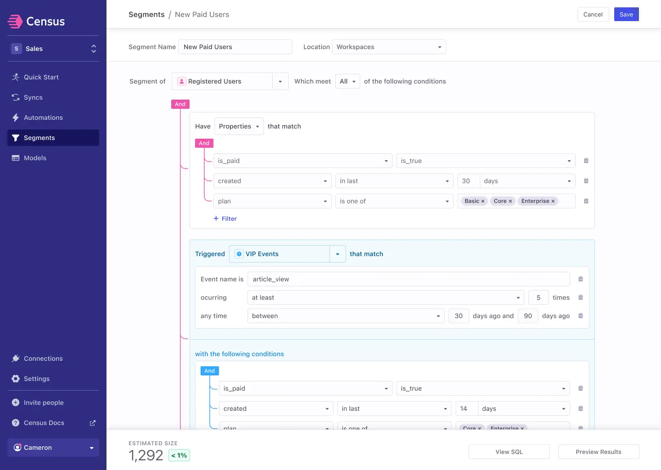Open Models in the sidebar

(34, 158)
